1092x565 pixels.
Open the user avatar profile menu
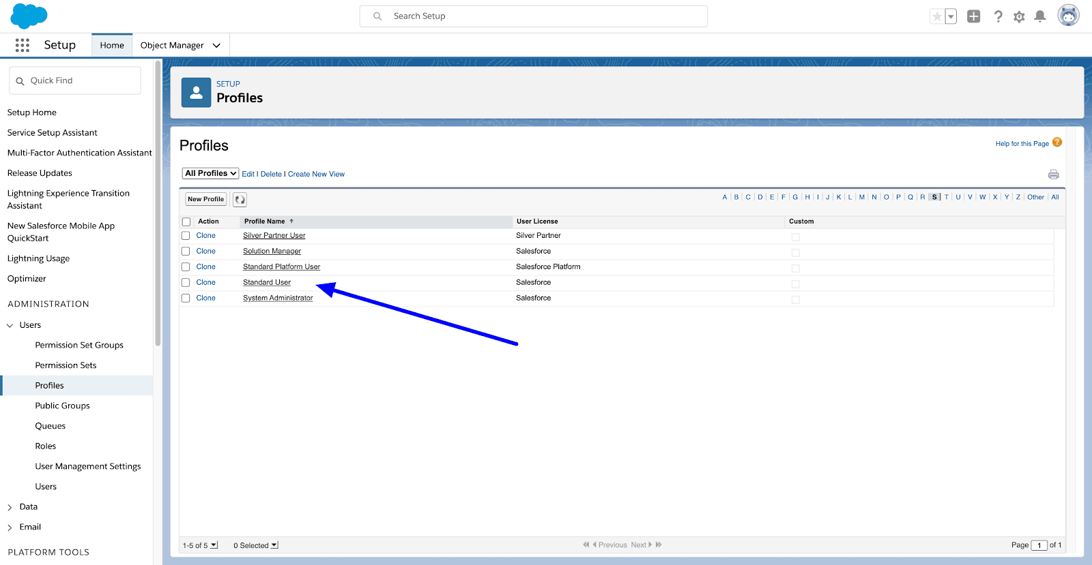pyautogui.click(x=1068, y=16)
